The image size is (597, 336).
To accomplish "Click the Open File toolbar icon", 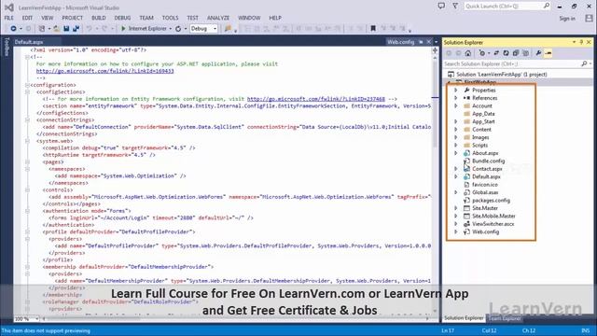I will (56, 29).
